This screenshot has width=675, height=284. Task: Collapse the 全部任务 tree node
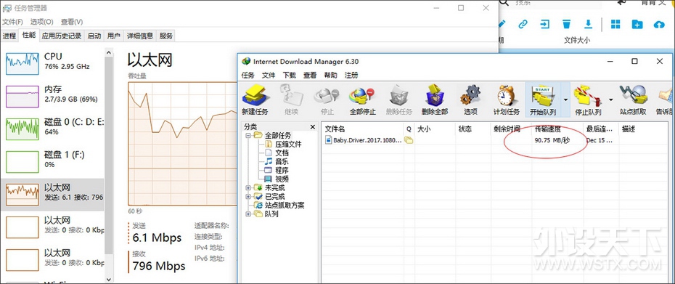pyautogui.click(x=248, y=135)
